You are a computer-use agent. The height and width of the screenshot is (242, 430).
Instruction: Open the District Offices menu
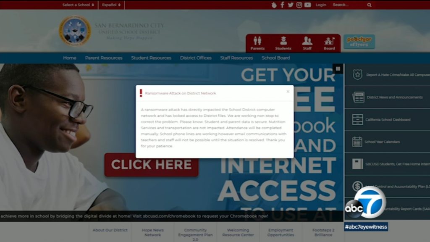pos(196,58)
